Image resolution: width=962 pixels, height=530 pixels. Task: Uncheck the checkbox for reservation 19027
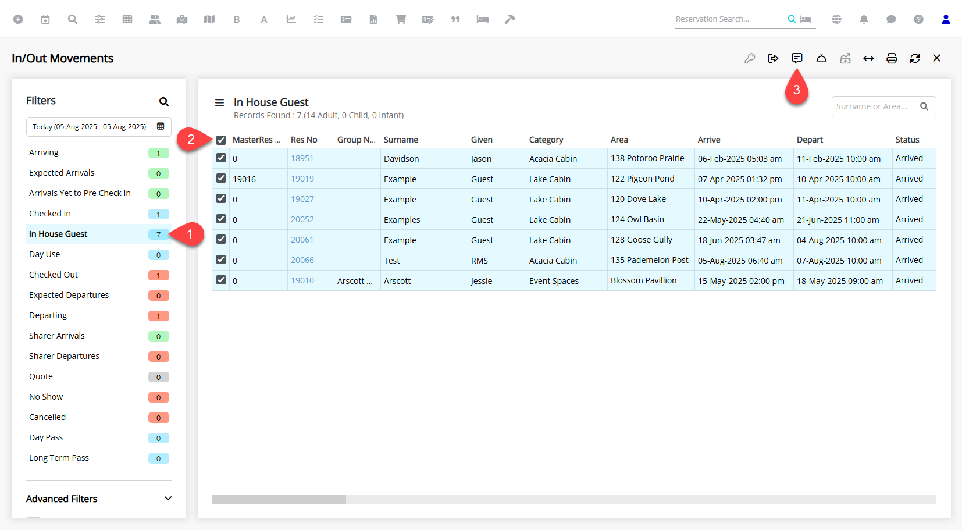221,198
